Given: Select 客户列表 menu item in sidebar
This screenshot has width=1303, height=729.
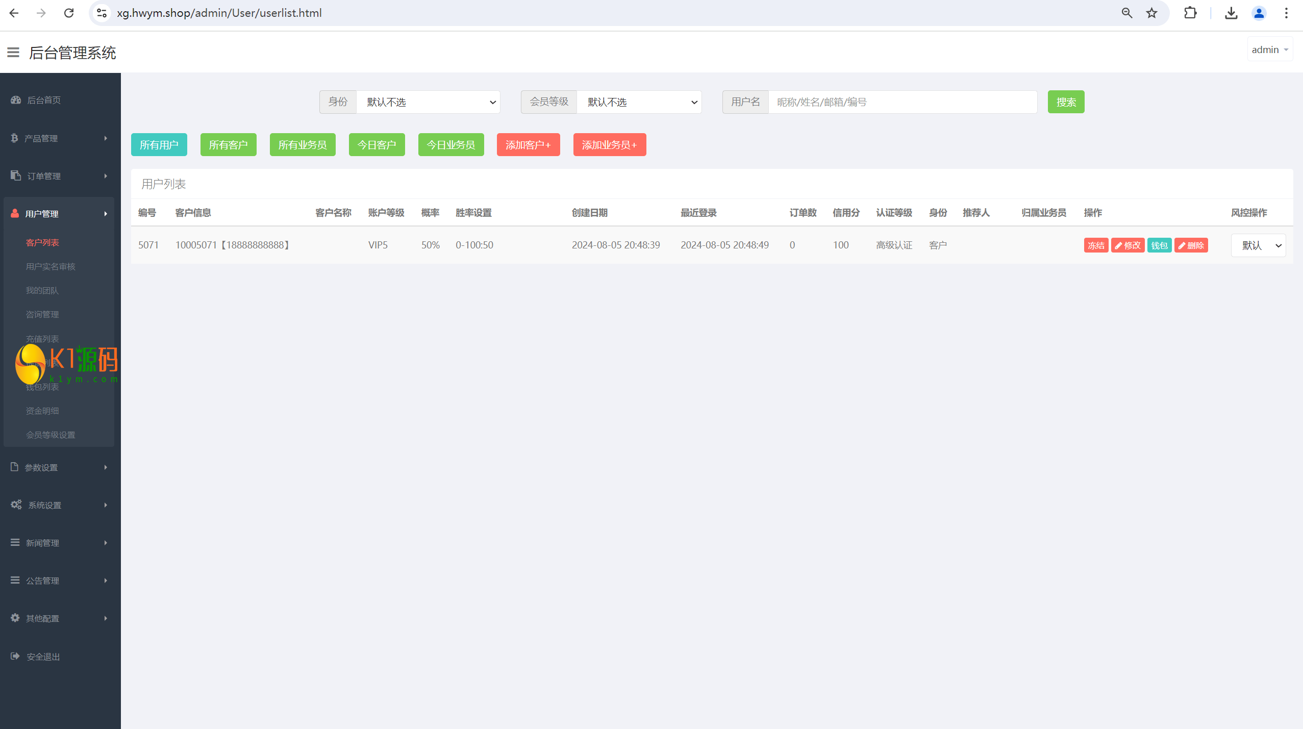Looking at the screenshot, I should pyautogui.click(x=42, y=241).
